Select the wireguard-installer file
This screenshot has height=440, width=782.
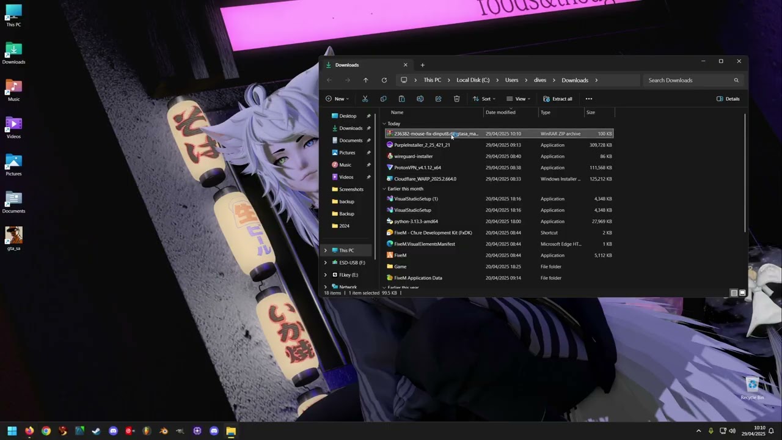click(414, 156)
